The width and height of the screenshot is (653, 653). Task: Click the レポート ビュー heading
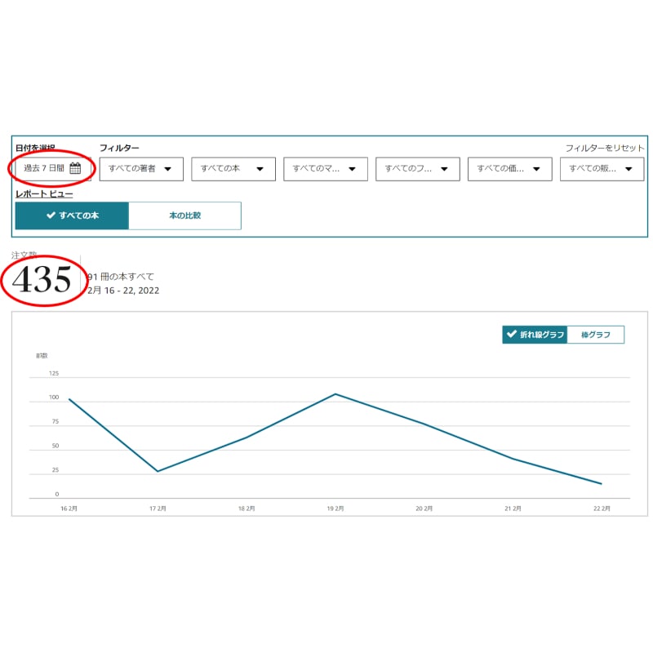(x=44, y=193)
